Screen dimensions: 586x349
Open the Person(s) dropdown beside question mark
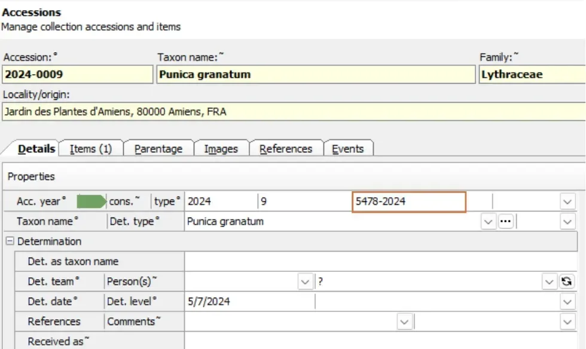pos(549,281)
